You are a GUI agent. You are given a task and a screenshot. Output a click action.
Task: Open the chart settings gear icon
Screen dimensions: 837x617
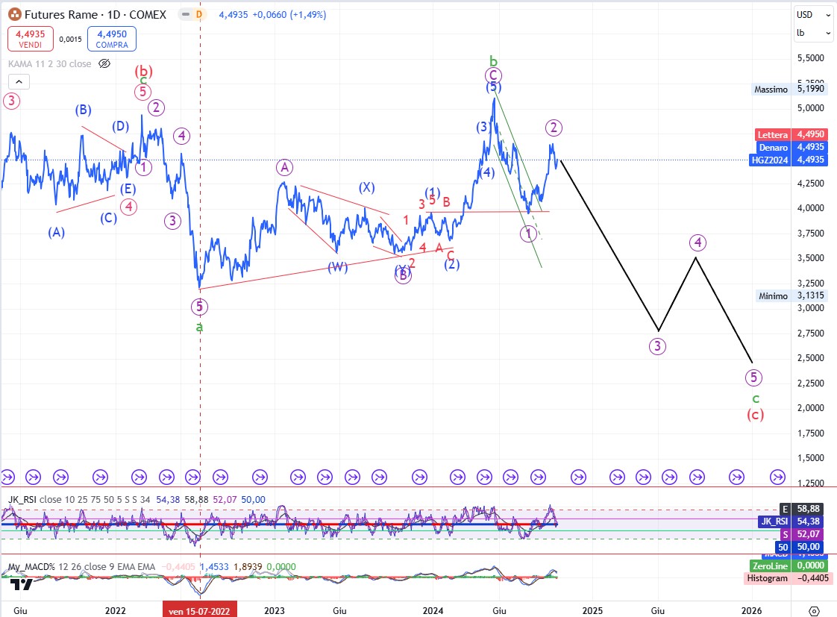pyautogui.click(x=814, y=610)
